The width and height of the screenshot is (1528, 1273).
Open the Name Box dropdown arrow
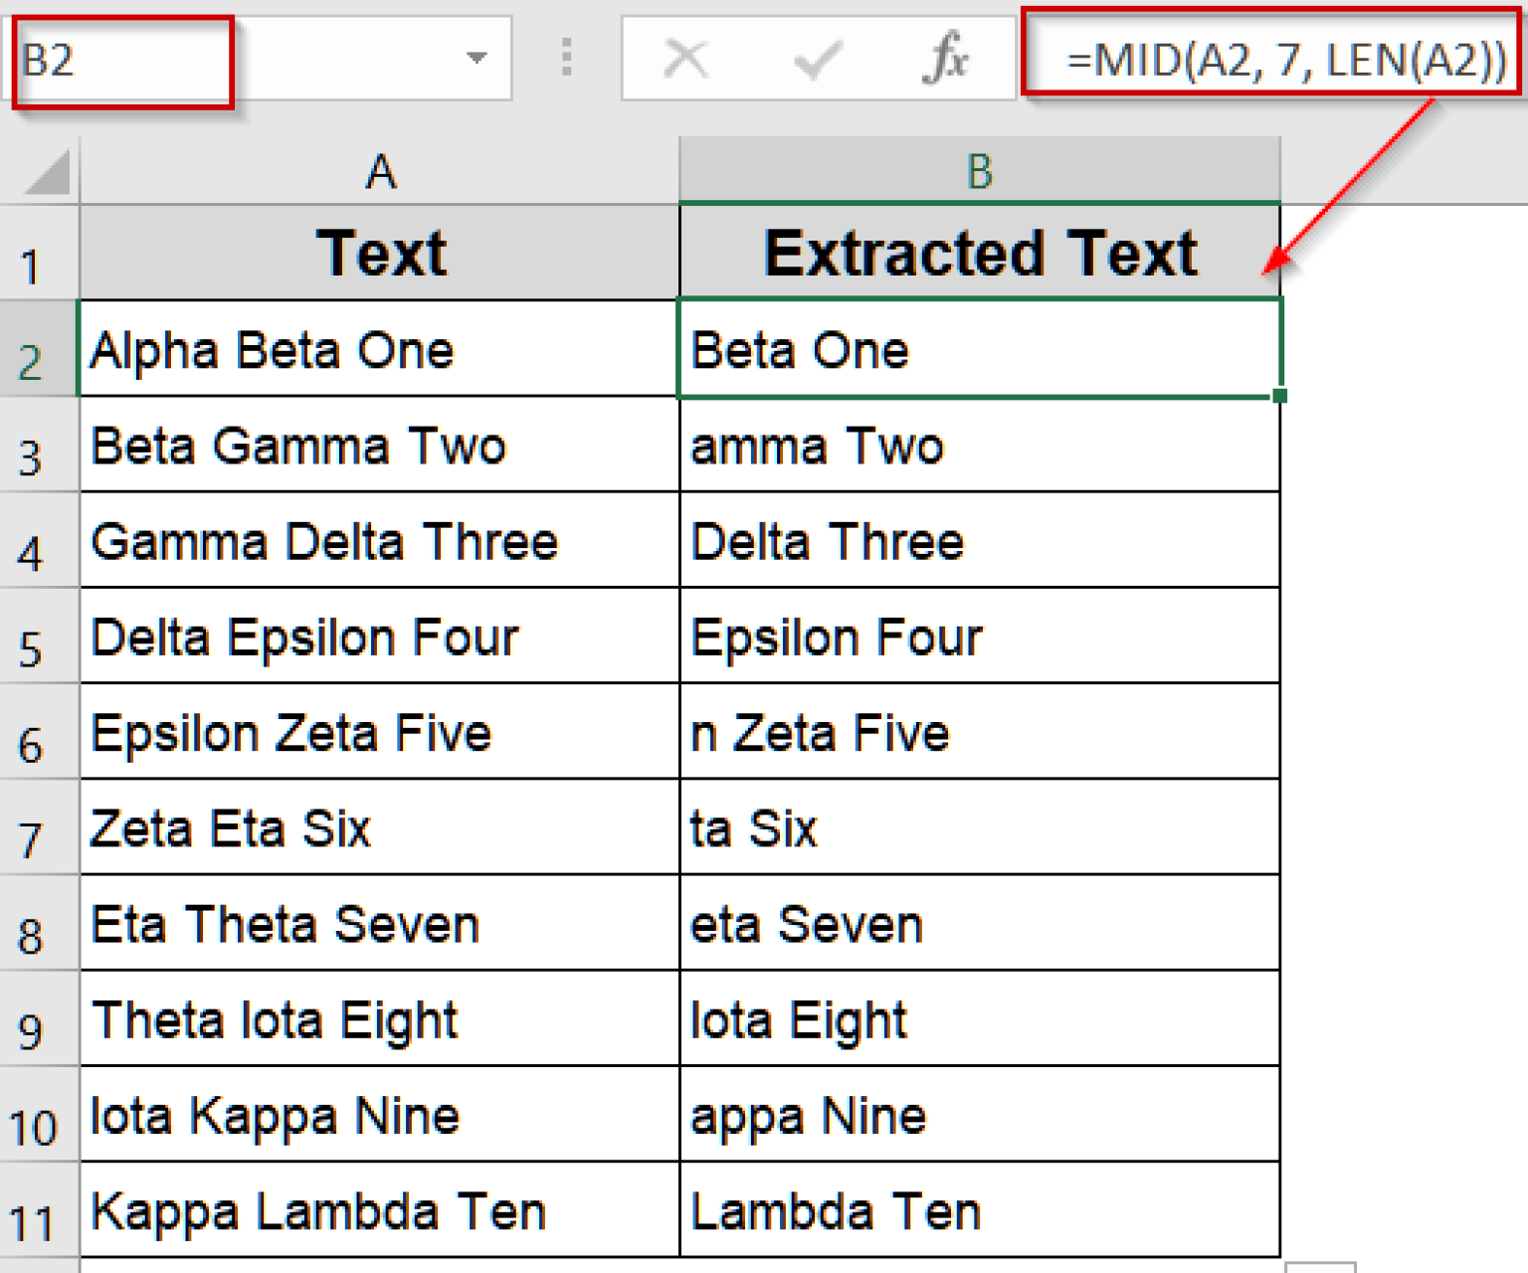(x=476, y=58)
